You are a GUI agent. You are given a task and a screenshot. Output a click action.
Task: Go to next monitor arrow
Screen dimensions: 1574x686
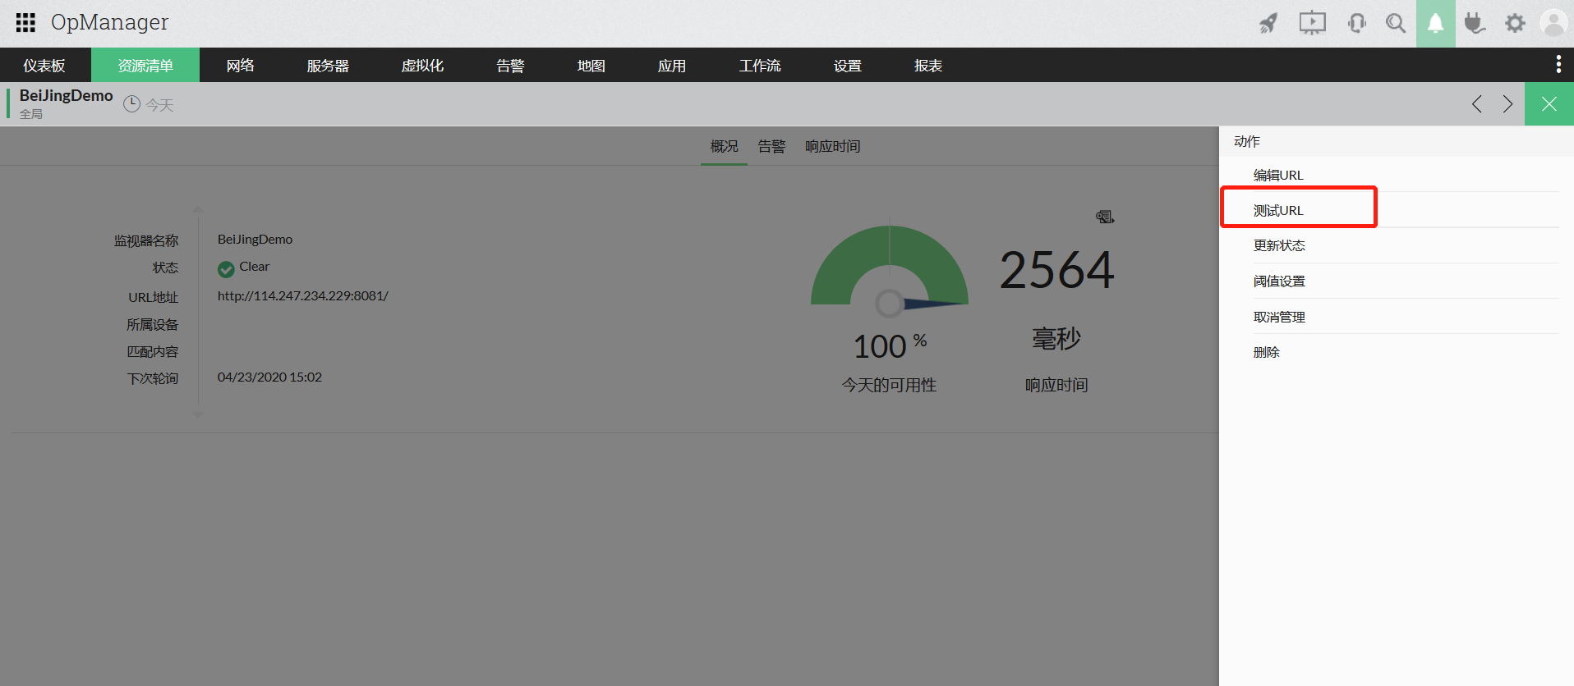point(1507,104)
